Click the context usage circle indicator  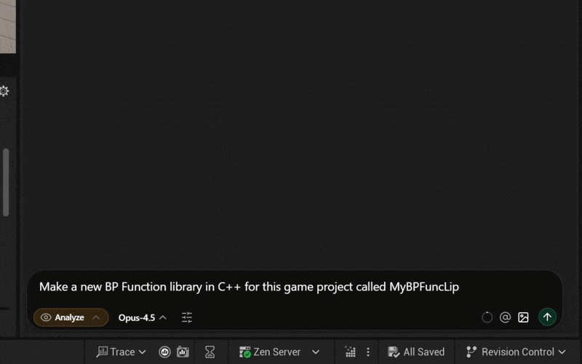click(487, 317)
